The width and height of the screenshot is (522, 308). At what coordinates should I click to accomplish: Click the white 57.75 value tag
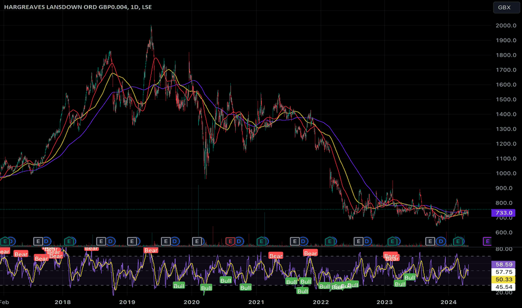504,272
